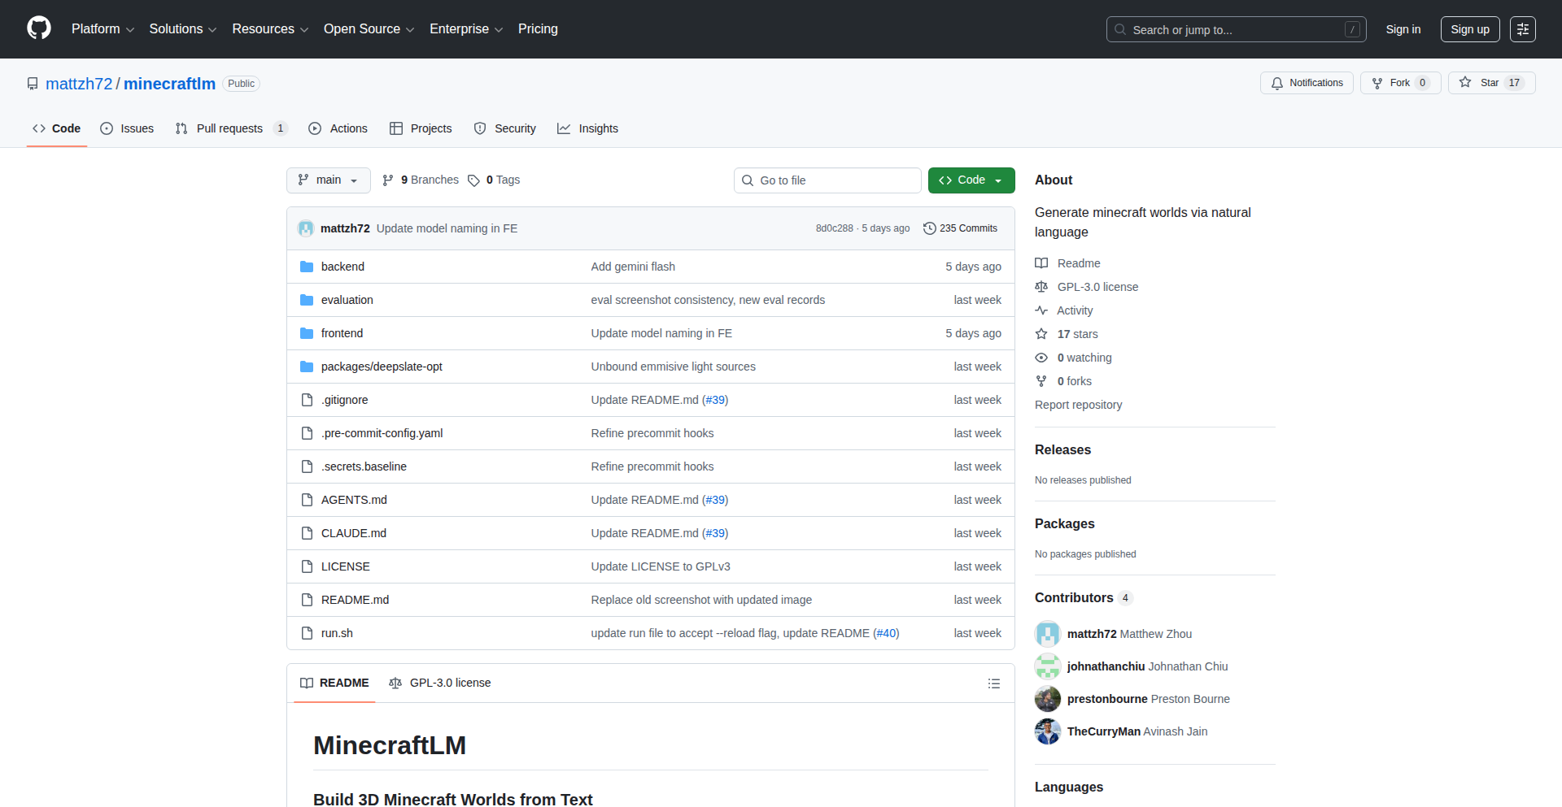Screen dimensions: 1562x807
Task: Open the 0 watching link
Action: click(1084, 358)
